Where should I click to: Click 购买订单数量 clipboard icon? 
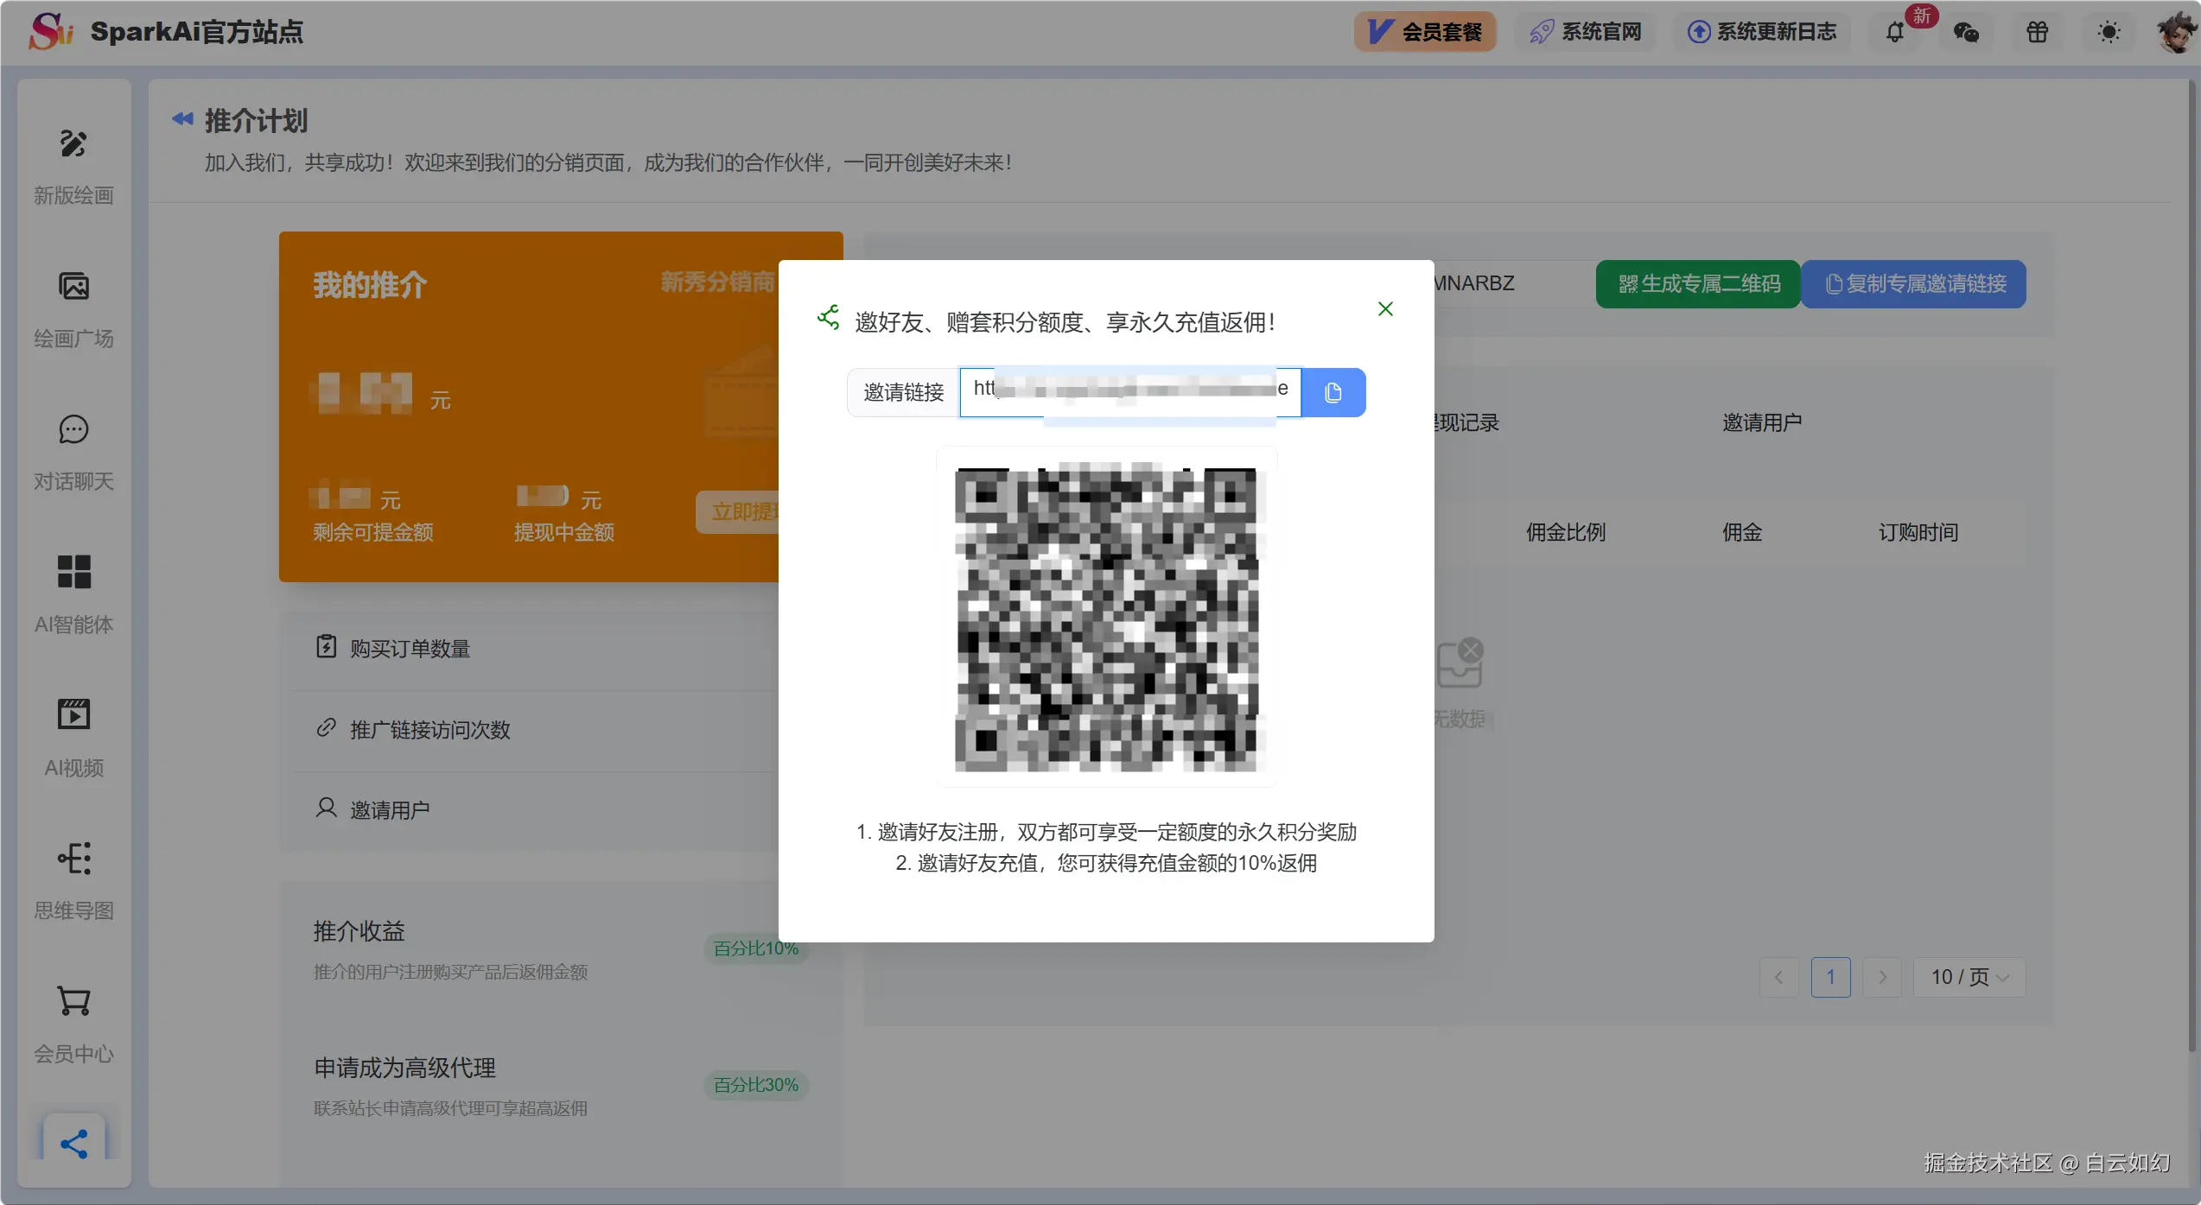[x=326, y=646]
